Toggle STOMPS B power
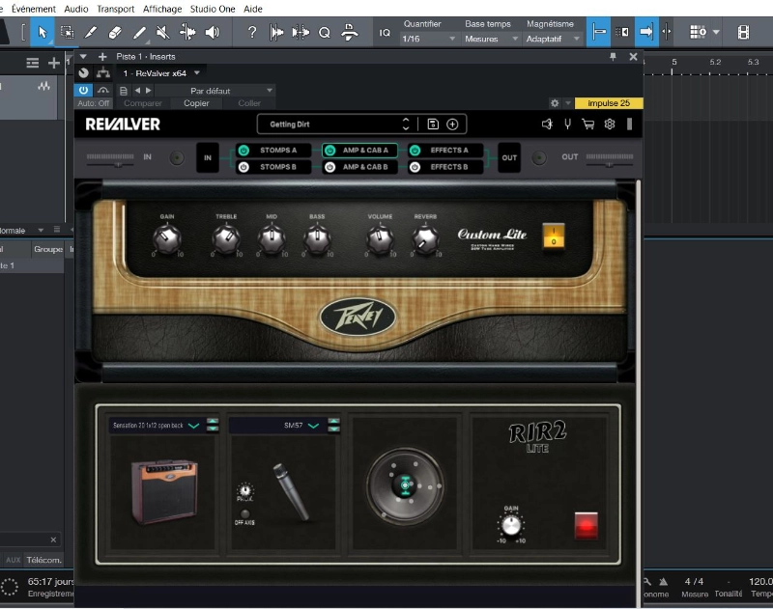The height and width of the screenshot is (609, 773). 243,167
